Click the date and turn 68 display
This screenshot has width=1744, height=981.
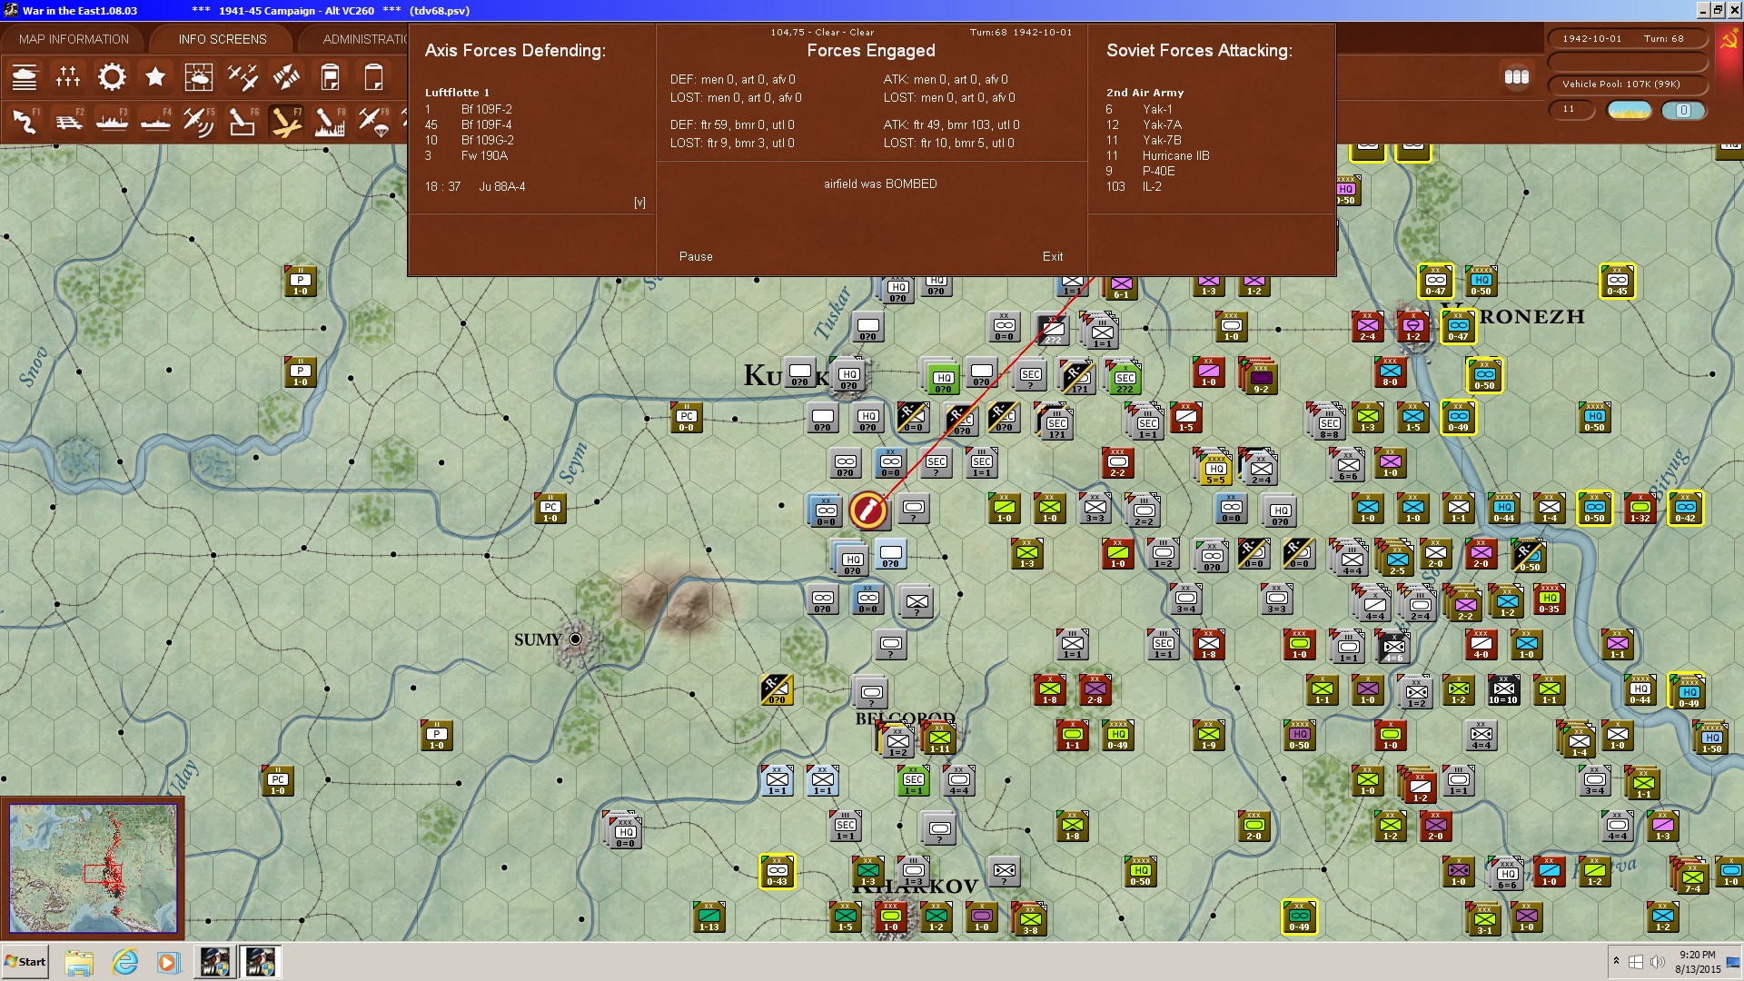pos(1626,39)
